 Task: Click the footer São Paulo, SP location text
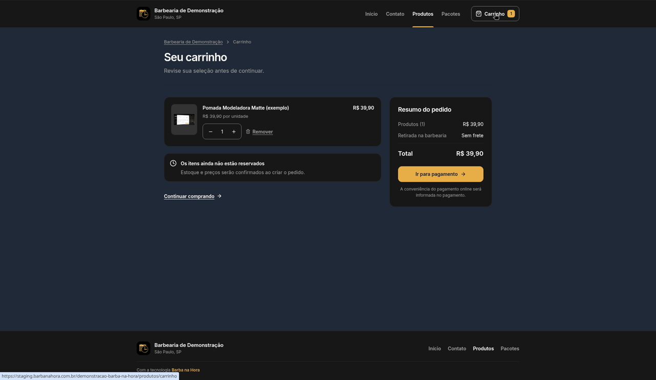(x=168, y=352)
